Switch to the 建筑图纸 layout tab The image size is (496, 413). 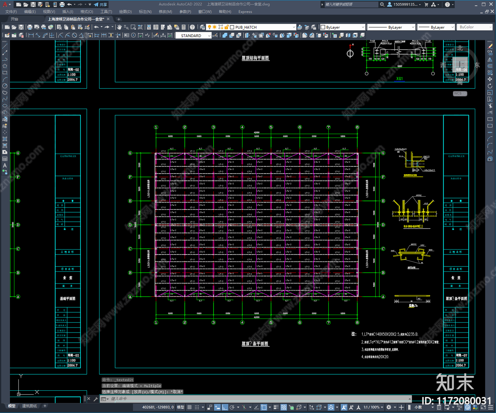30,406
